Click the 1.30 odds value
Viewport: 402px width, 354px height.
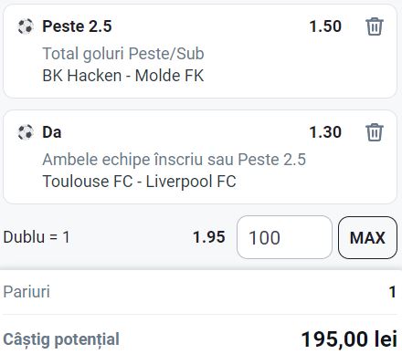point(325,132)
